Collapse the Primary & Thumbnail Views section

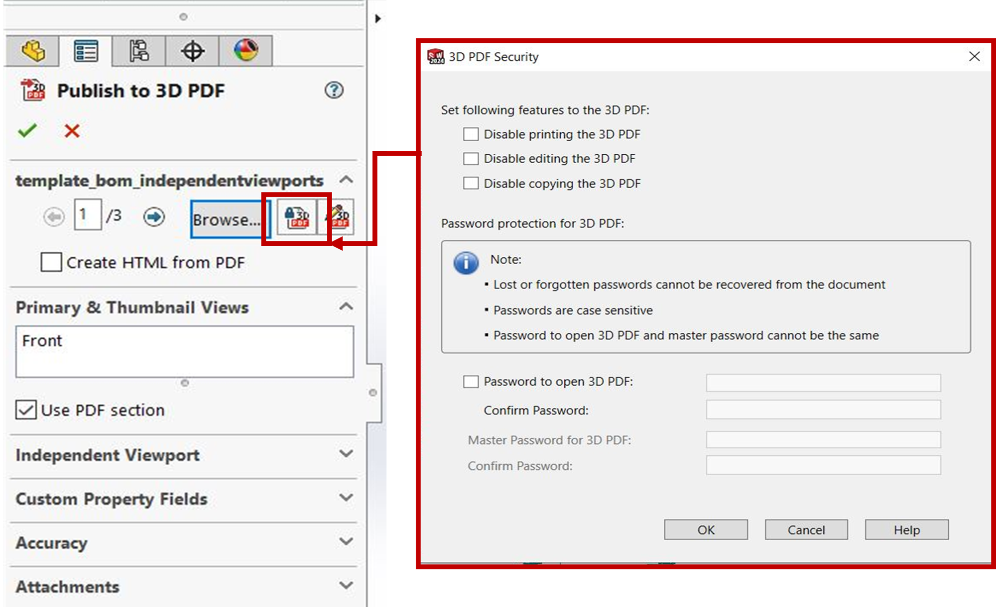(346, 306)
